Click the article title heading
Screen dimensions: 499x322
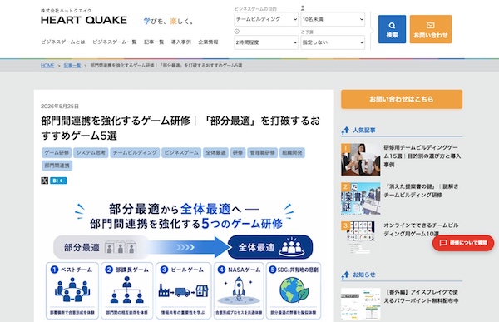pos(180,128)
